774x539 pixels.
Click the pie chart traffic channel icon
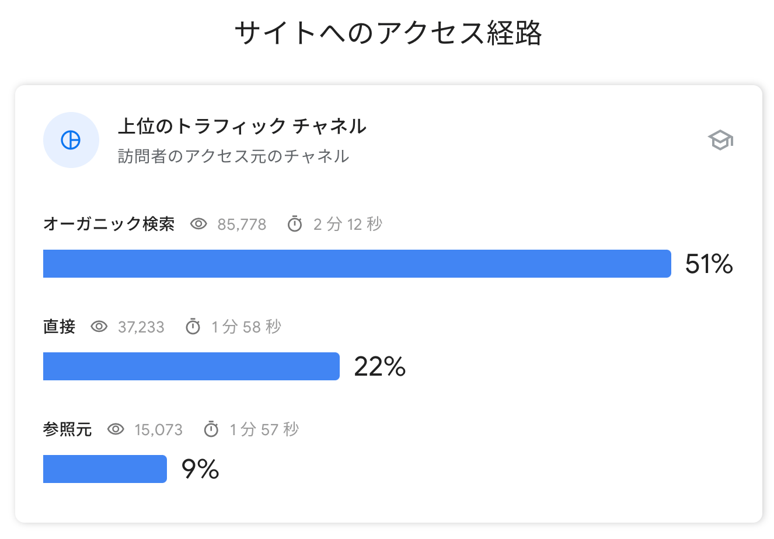pyautogui.click(x=71, y=140)
